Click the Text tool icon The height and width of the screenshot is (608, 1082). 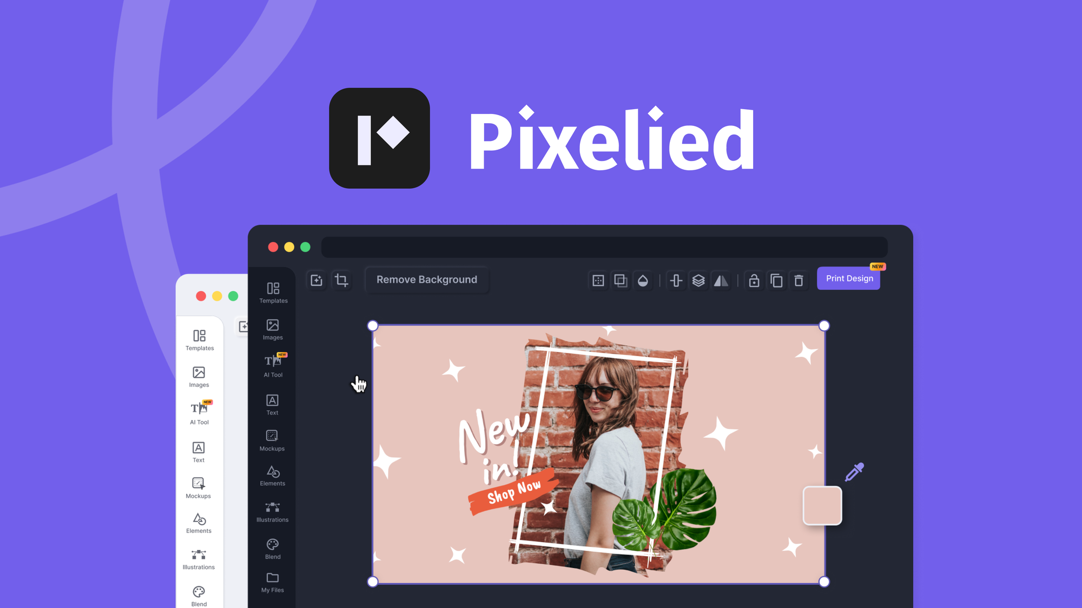pos(272,401)
